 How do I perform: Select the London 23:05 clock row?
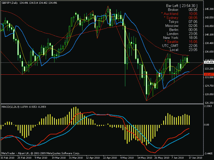click(182, 34)
